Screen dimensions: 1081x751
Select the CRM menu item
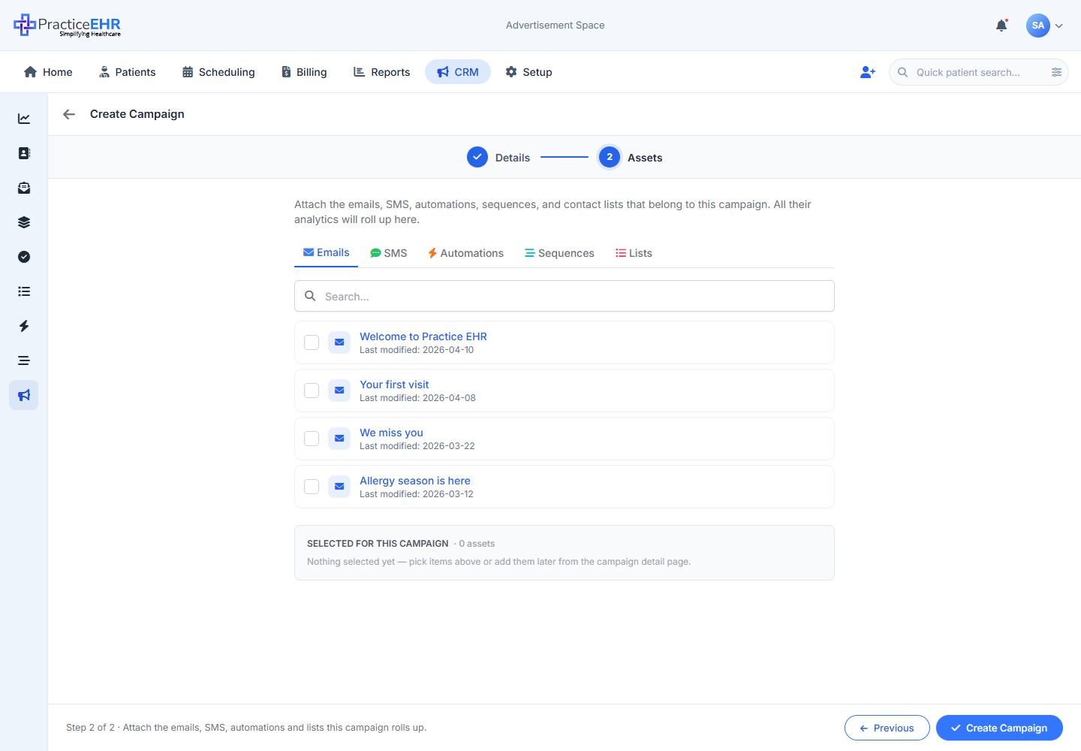[x=458, y=72]
